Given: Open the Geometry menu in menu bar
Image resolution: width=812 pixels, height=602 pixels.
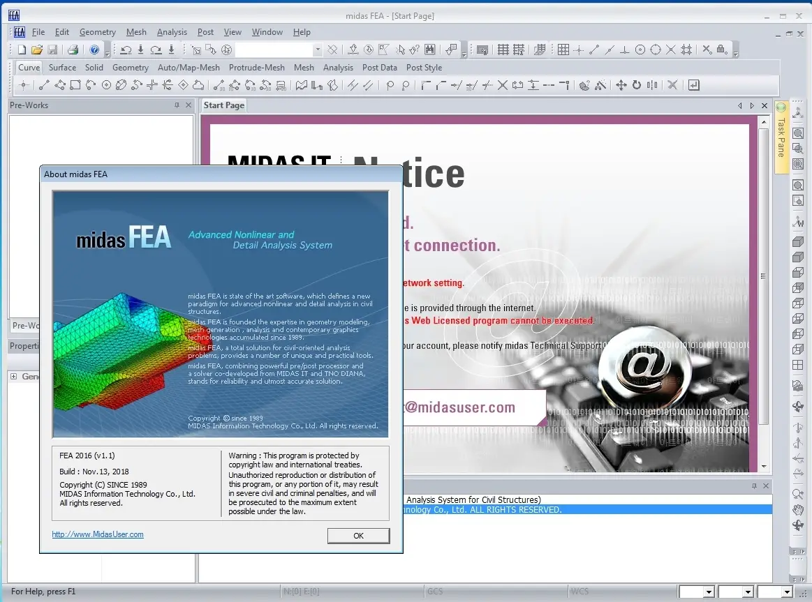Looking at the screenshot, I should 97,32.
